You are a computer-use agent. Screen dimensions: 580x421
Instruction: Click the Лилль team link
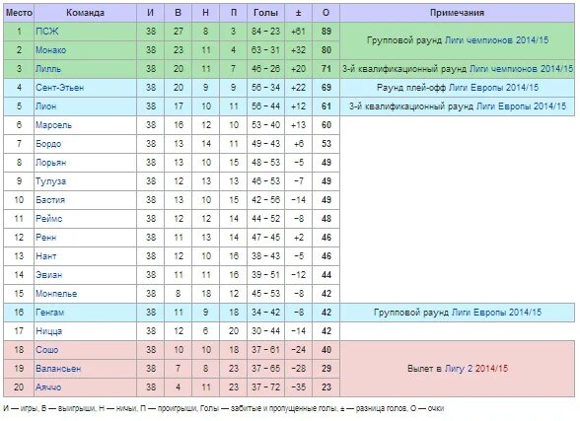(48, 69)
